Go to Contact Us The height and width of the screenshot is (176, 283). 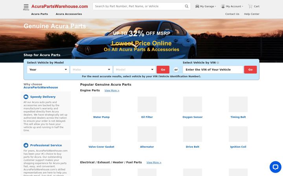(x=232, y=14)
